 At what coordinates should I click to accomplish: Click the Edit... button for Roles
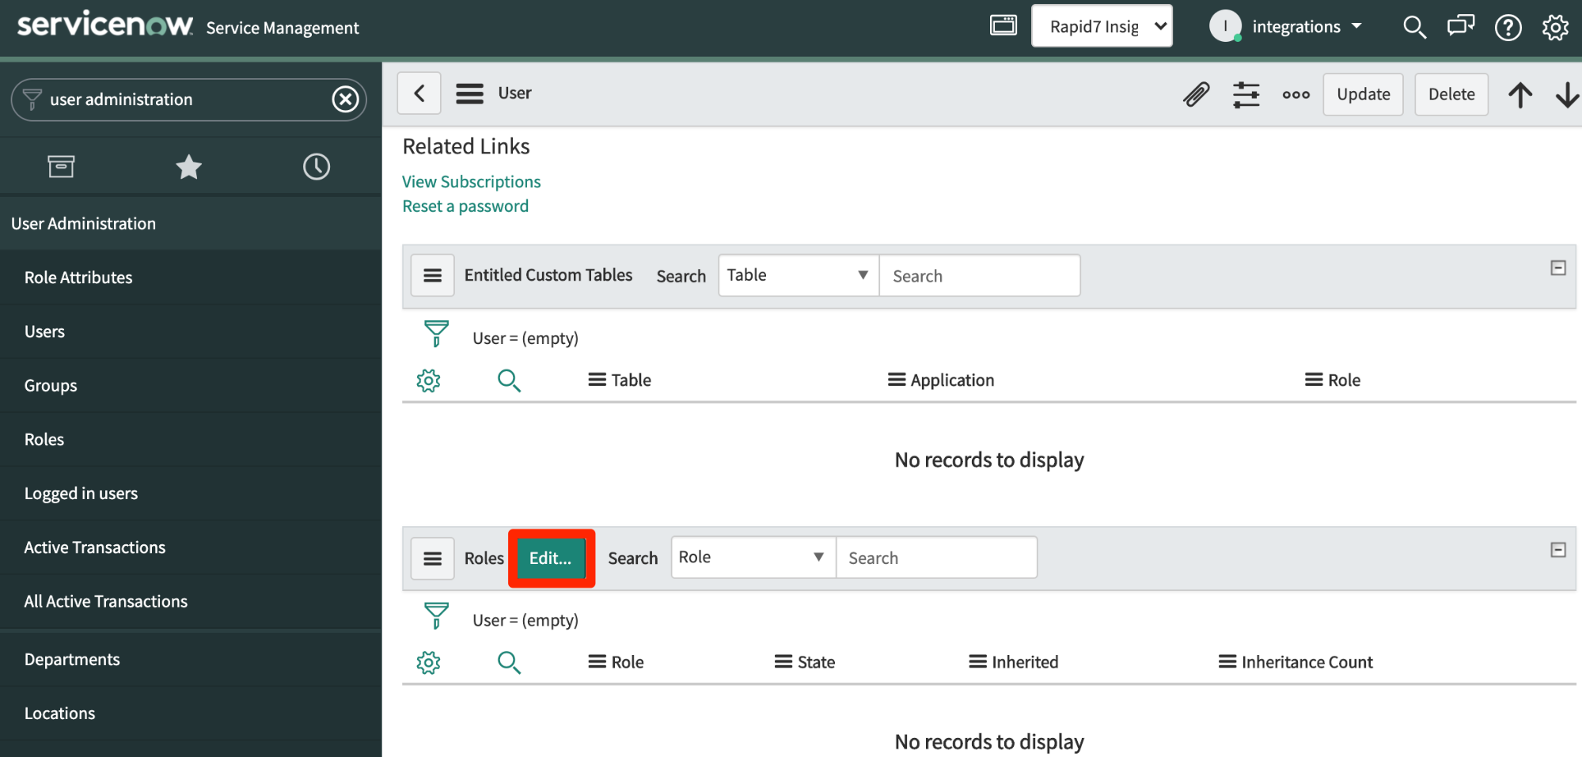(x=551, y=558)
